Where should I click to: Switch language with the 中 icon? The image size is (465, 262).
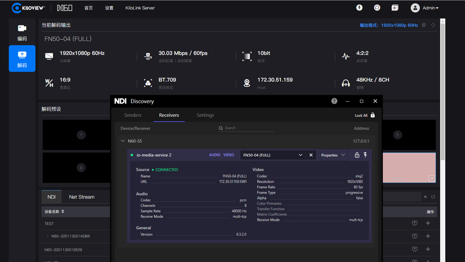[395, 8]
